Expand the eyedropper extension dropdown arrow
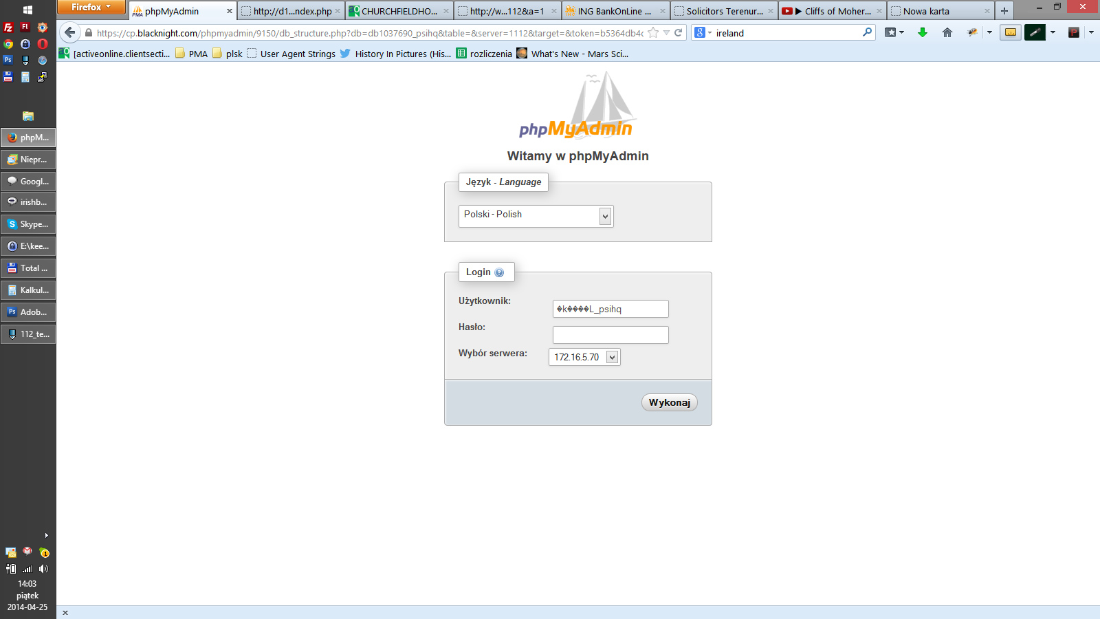Viewport: 1100px width, 619px height. pos(1053,32)
